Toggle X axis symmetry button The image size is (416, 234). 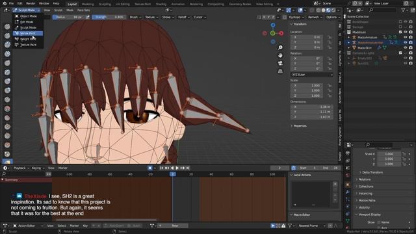(x=264, y=17)
